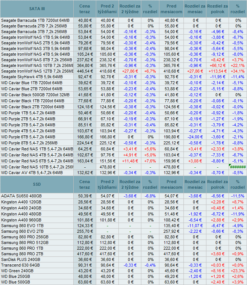
Task: Click the +27,86 € two-week difference cell
Action: 130,71
